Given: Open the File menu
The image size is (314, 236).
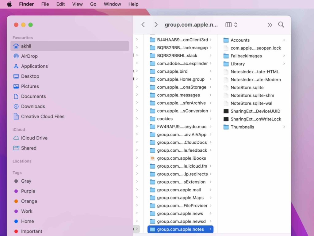Looking at the screenshot, I should (x=45, y=4).
